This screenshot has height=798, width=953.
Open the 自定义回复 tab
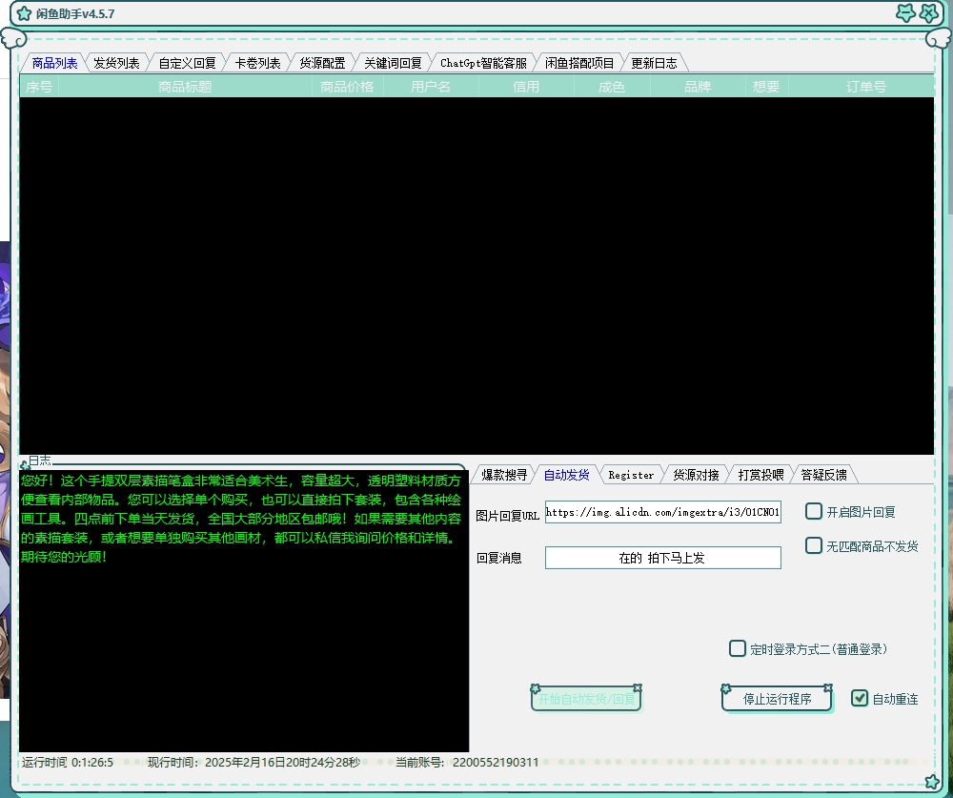point(187,63)
